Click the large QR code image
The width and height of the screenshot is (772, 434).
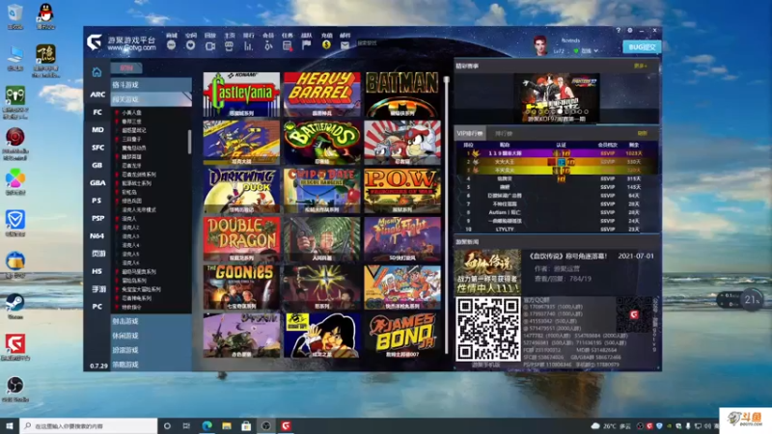pos(488,329)
